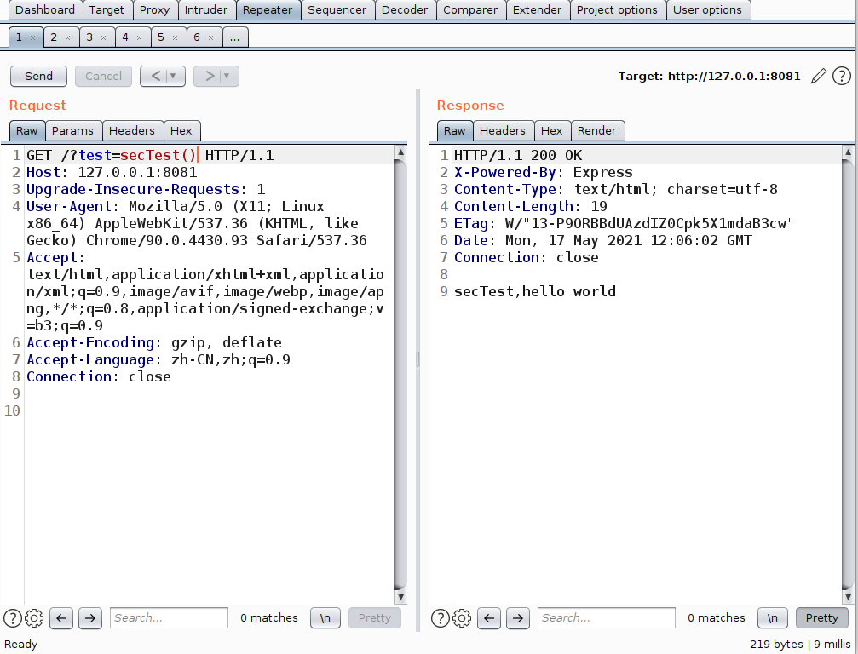Open the Proxy tab

tap(154, 10)
